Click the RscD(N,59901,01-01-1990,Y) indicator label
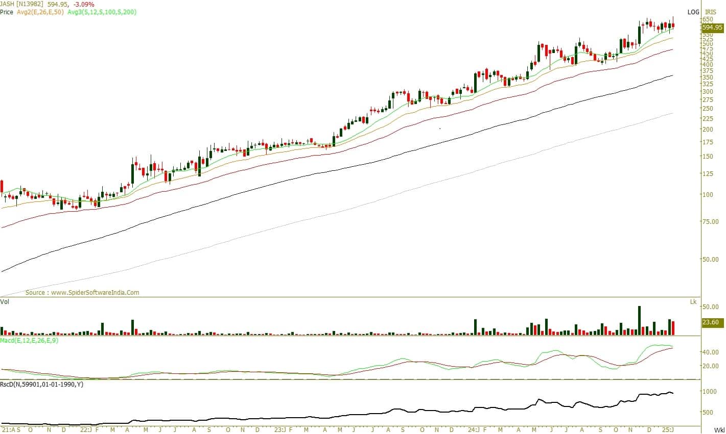Image resolution: width=726 pixels, height=434 pixels. (x=42, y=384)
